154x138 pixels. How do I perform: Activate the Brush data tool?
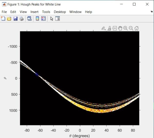tap(109, 28)
